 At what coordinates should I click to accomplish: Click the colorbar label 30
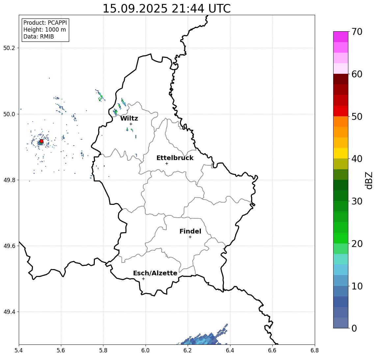(357, 201)
